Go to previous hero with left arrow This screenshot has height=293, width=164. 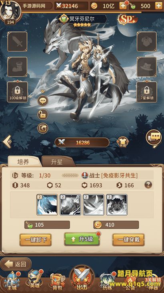tap(8, 142)
